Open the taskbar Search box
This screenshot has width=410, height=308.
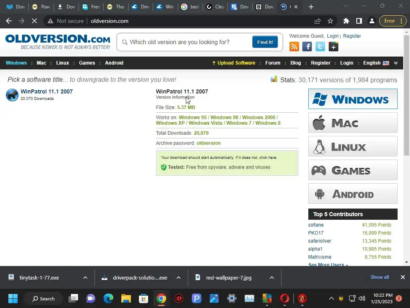43,298
